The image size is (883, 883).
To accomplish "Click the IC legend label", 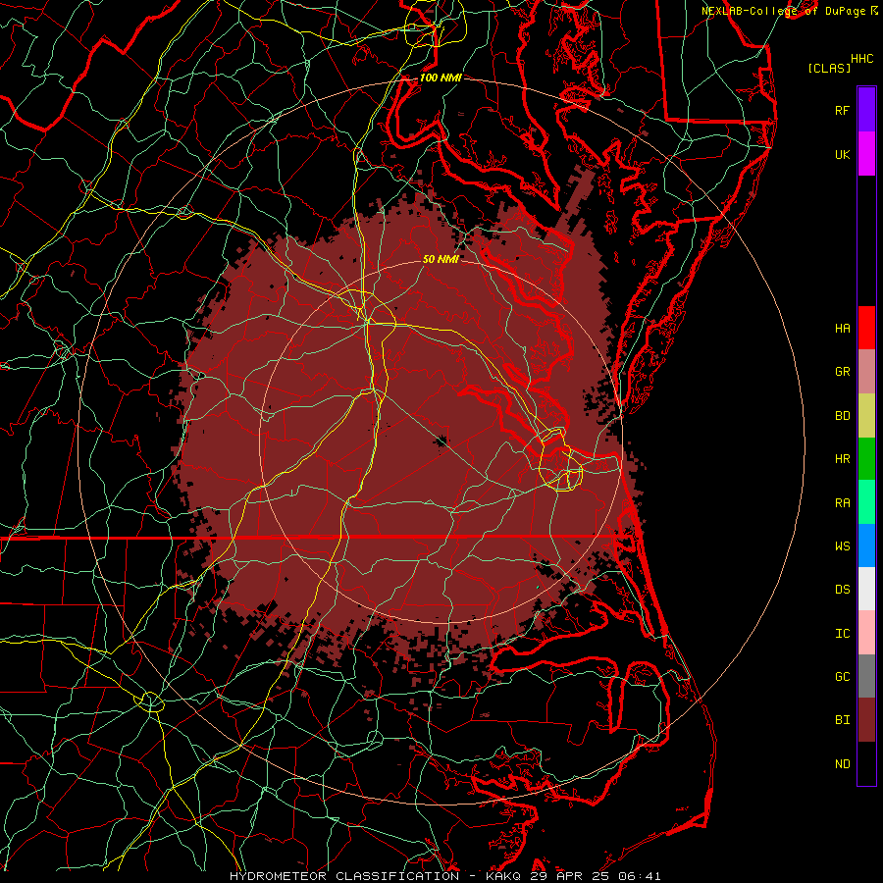I will coord(842,634).
